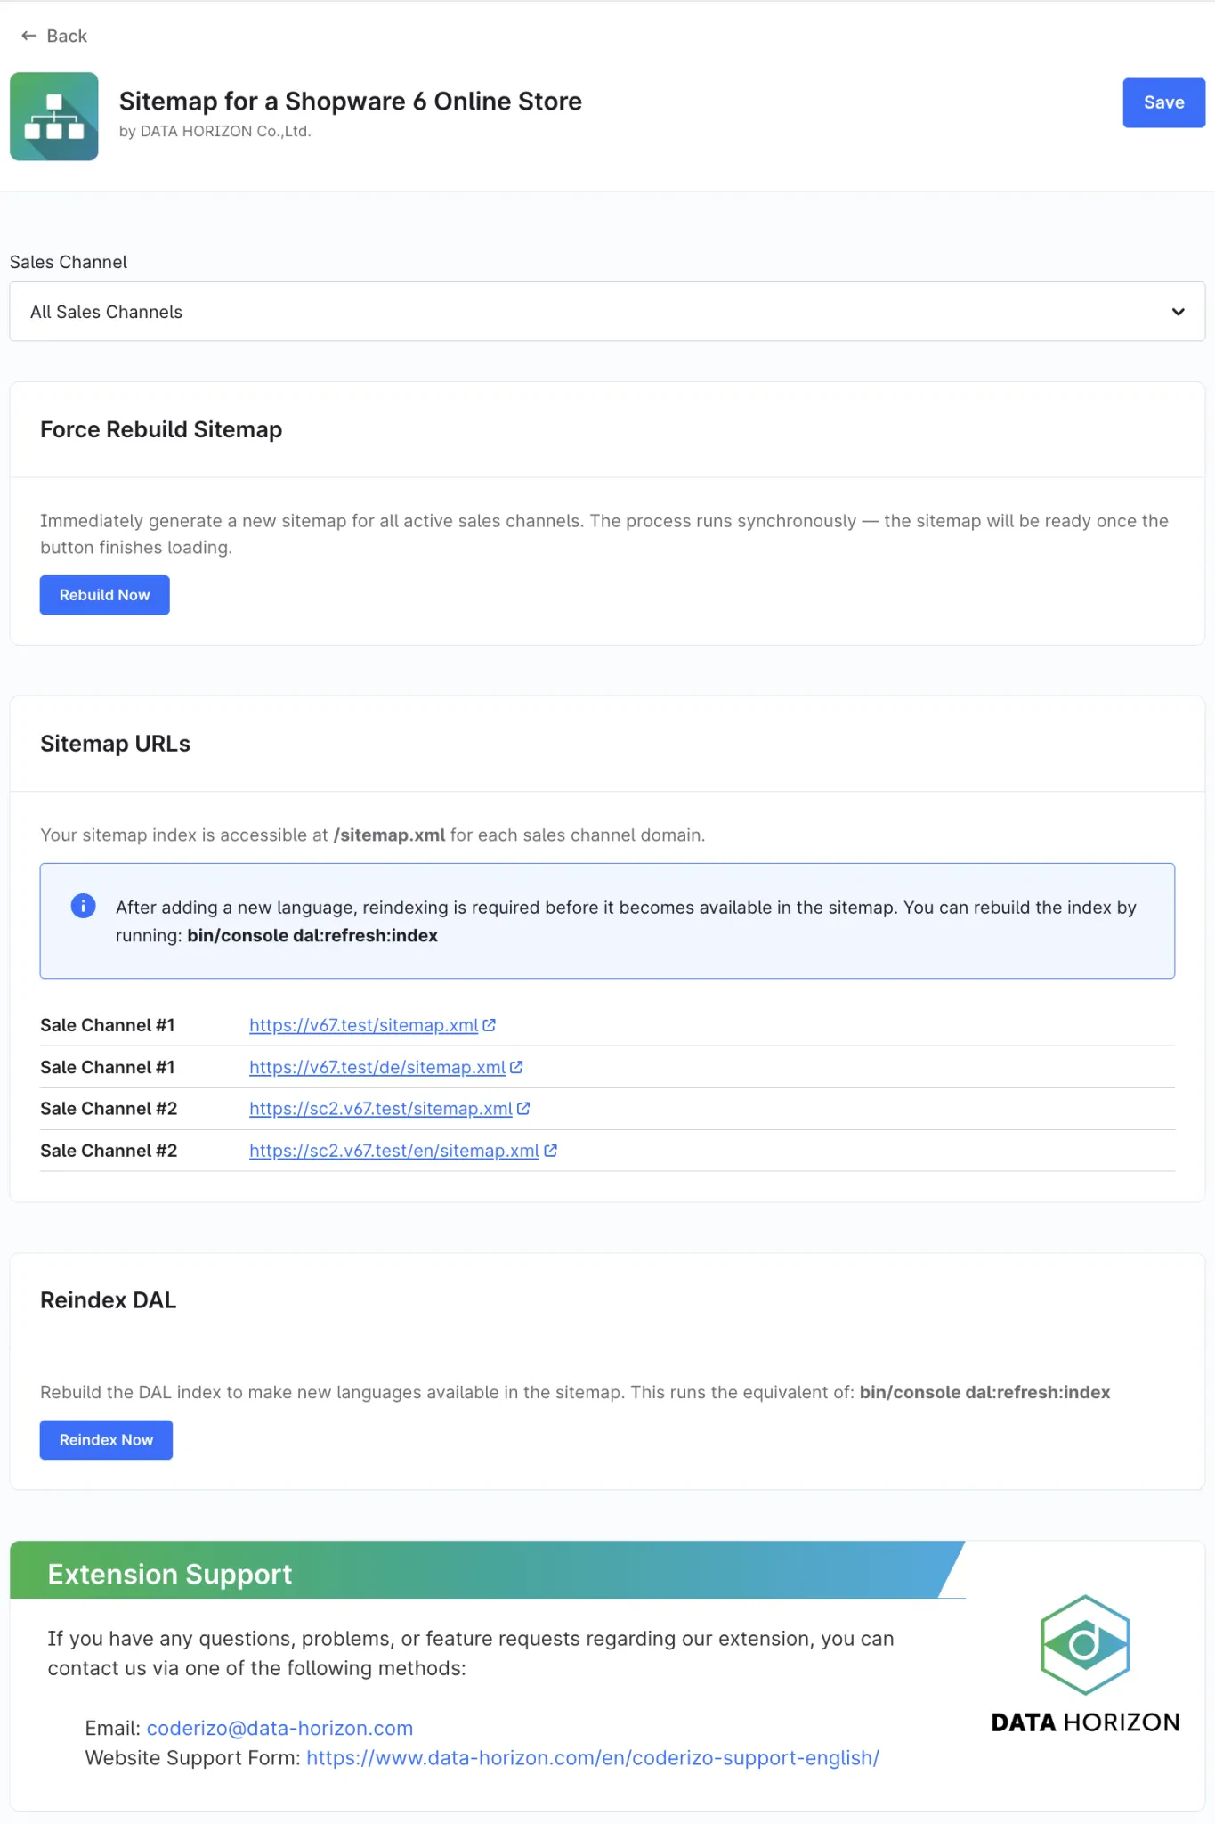The image size is (1215, 1824).
Task: Click the Website Support Form: label
Action: click(x=193, y=1758)
